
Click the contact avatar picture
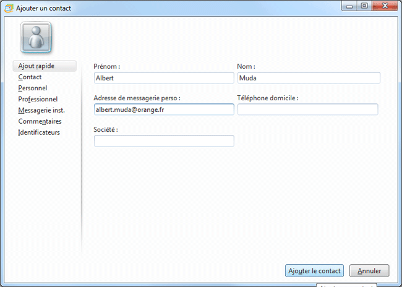coord(36,37)
